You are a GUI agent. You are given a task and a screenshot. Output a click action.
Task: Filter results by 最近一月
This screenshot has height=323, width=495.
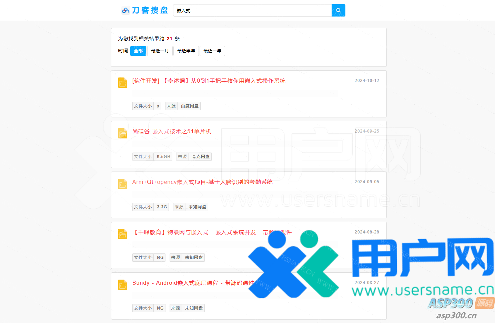pyautogui.click(x=160, y=51)
